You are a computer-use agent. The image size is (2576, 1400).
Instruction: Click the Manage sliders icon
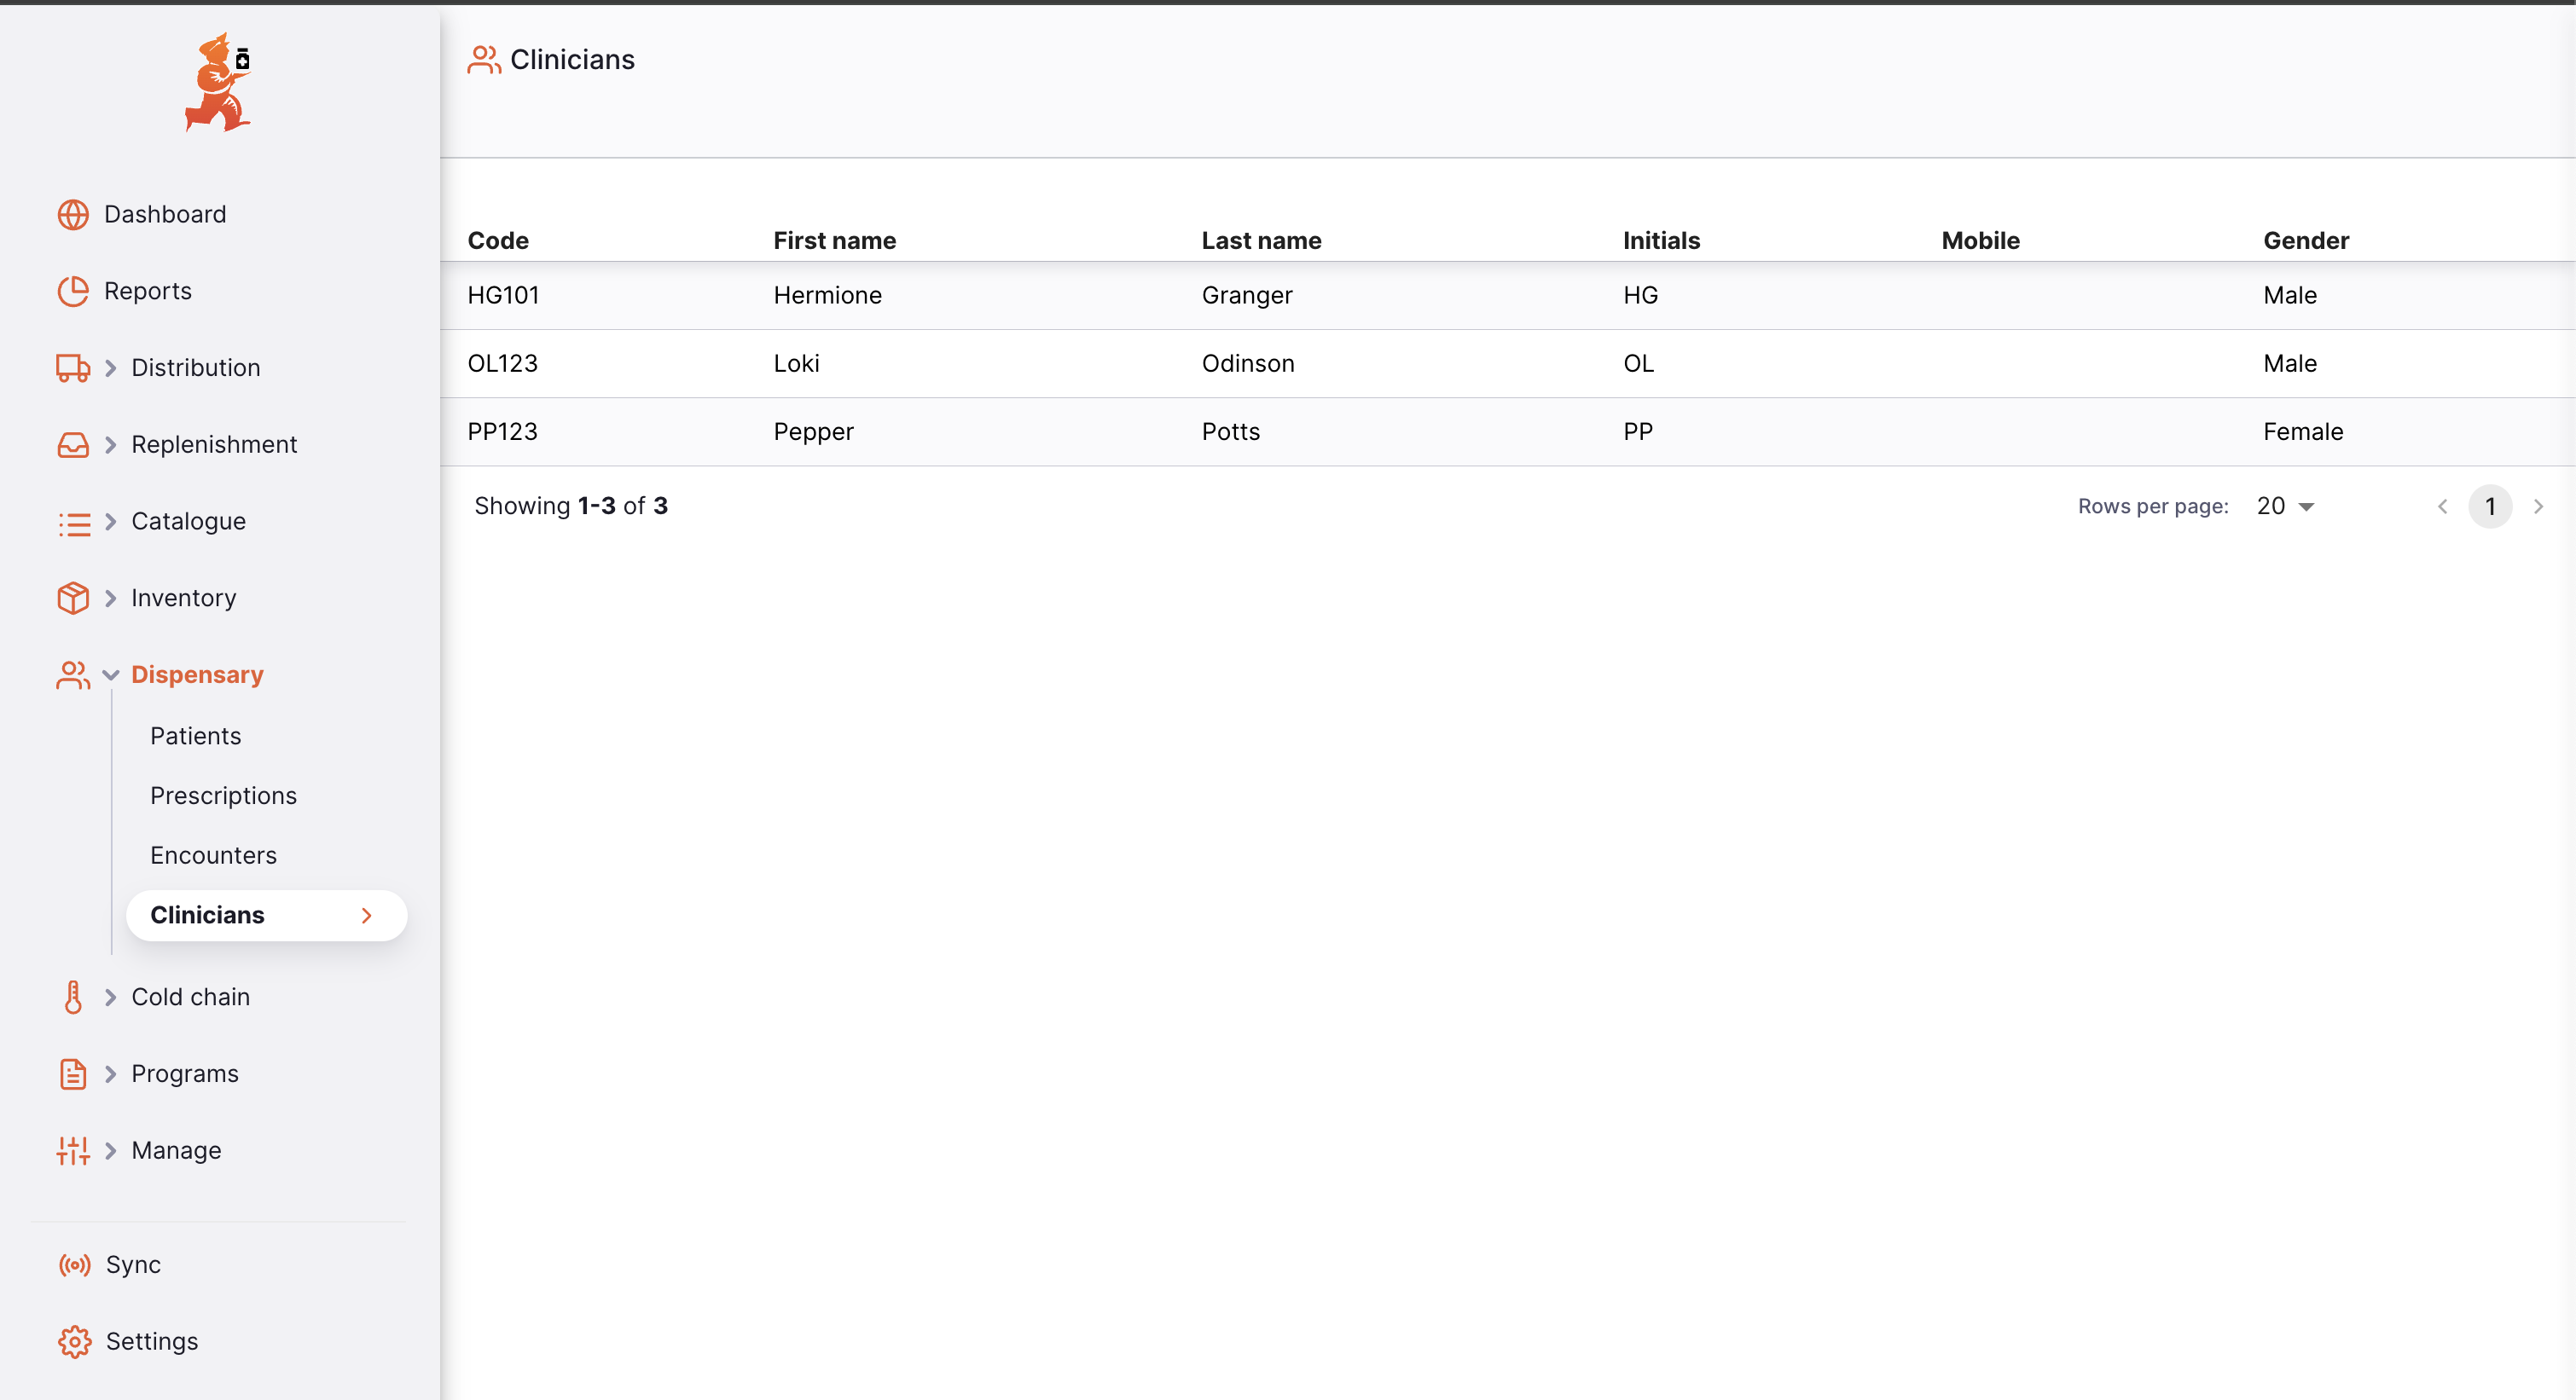pyautogui.click(x=73, y=1151)
